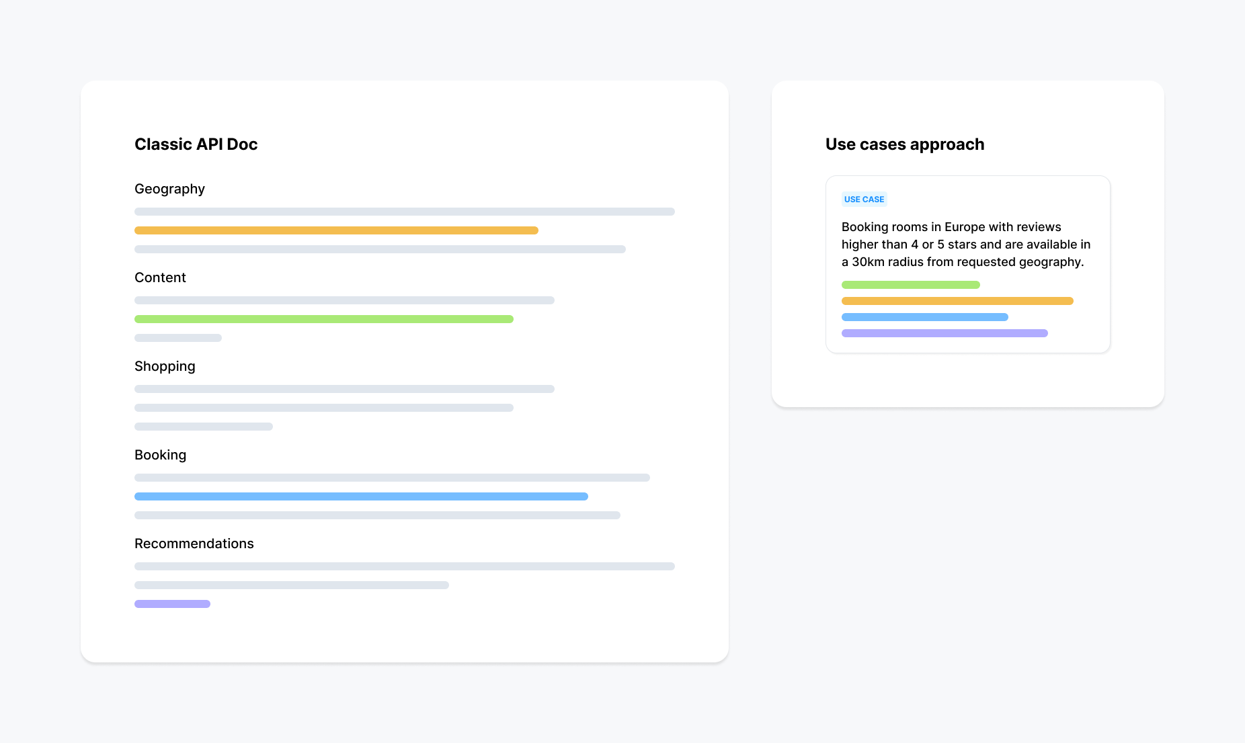Click the purple bar under Recommendations
Screen dimensions: 1245x743
click(x=172, y=604)
